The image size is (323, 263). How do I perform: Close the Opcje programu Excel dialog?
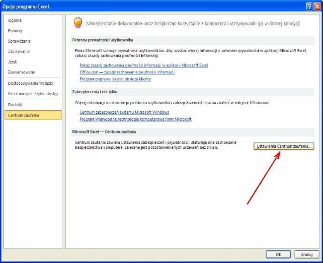coord(317,6)
